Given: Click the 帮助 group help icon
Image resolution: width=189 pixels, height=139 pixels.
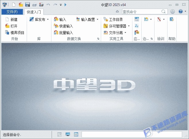Looking at the screenshot, I should 172,19.
